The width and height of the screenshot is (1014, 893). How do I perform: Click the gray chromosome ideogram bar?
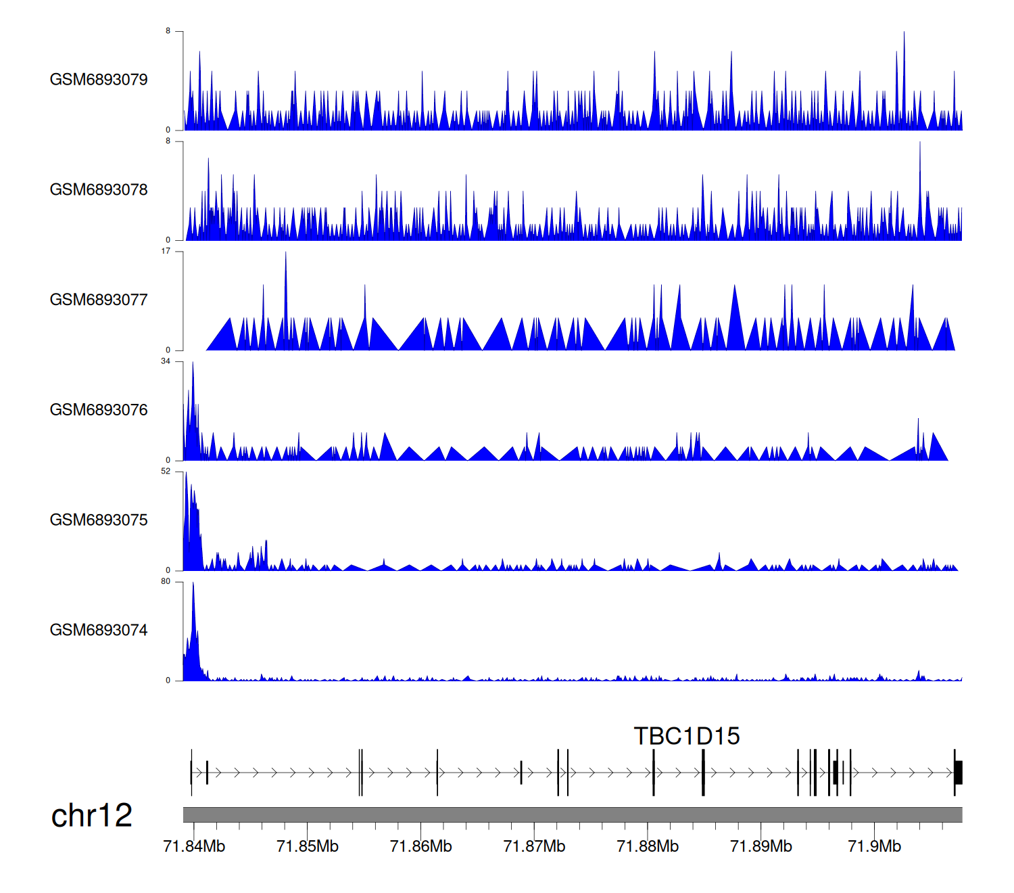[572, 815]
